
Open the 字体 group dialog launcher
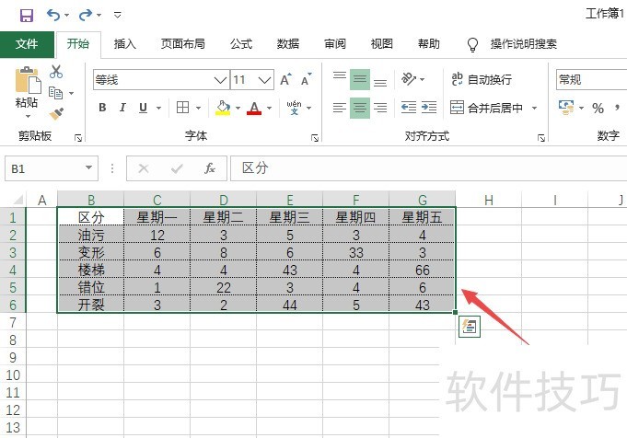click(315, 138)
